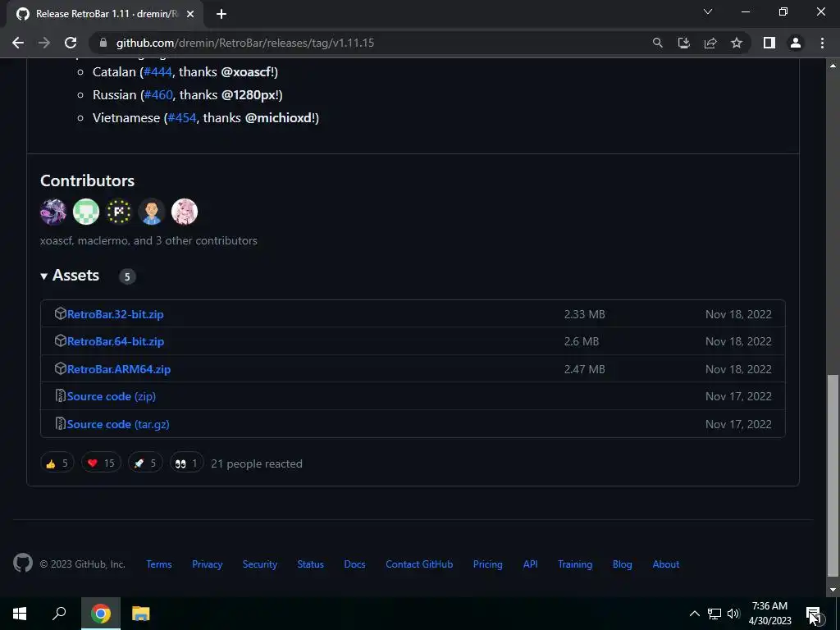Click the cartoon man contributor avatar
The height and width of the screenshot is (630, 840).
pyautogui.click(x=152, y=212)
